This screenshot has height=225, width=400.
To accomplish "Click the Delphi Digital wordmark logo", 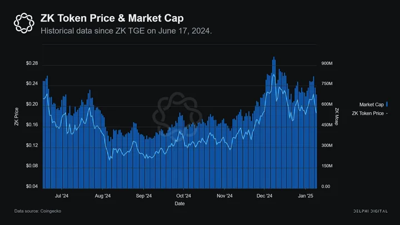I will (371, 211).
